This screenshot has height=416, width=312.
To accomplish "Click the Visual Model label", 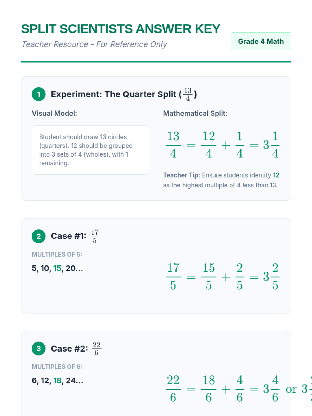I will [54, 113].
